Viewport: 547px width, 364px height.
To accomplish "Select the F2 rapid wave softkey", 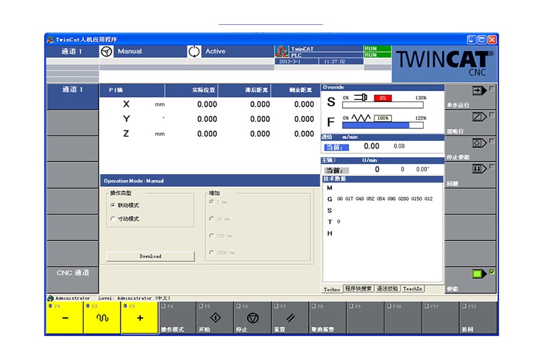I will [102, 318].
